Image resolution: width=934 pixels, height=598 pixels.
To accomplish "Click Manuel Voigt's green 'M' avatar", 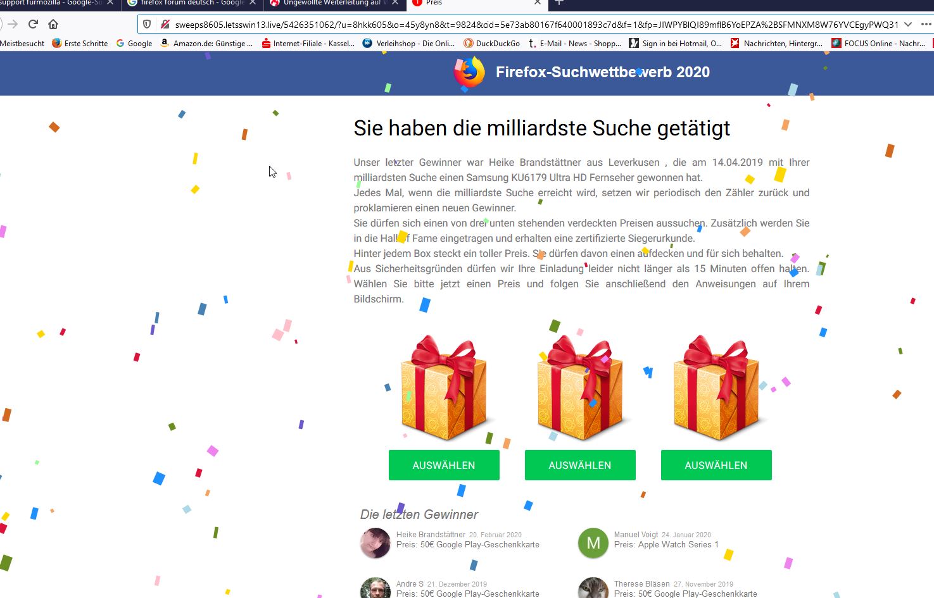I will point(593,543).
